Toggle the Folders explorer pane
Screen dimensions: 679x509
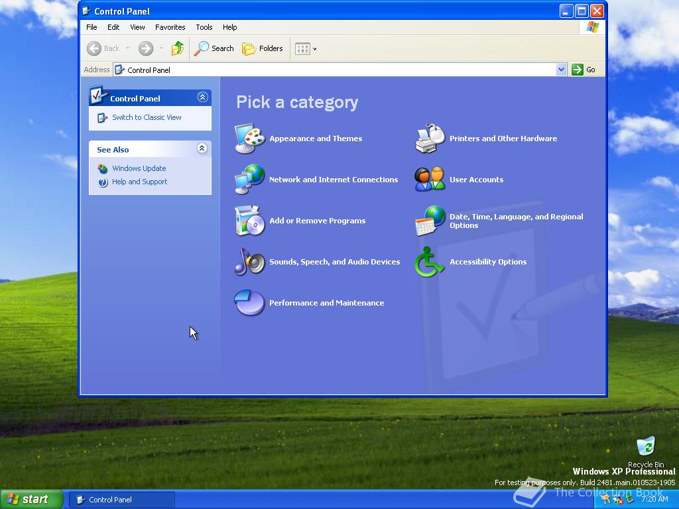pyautogui.click(x=263, y=48)
